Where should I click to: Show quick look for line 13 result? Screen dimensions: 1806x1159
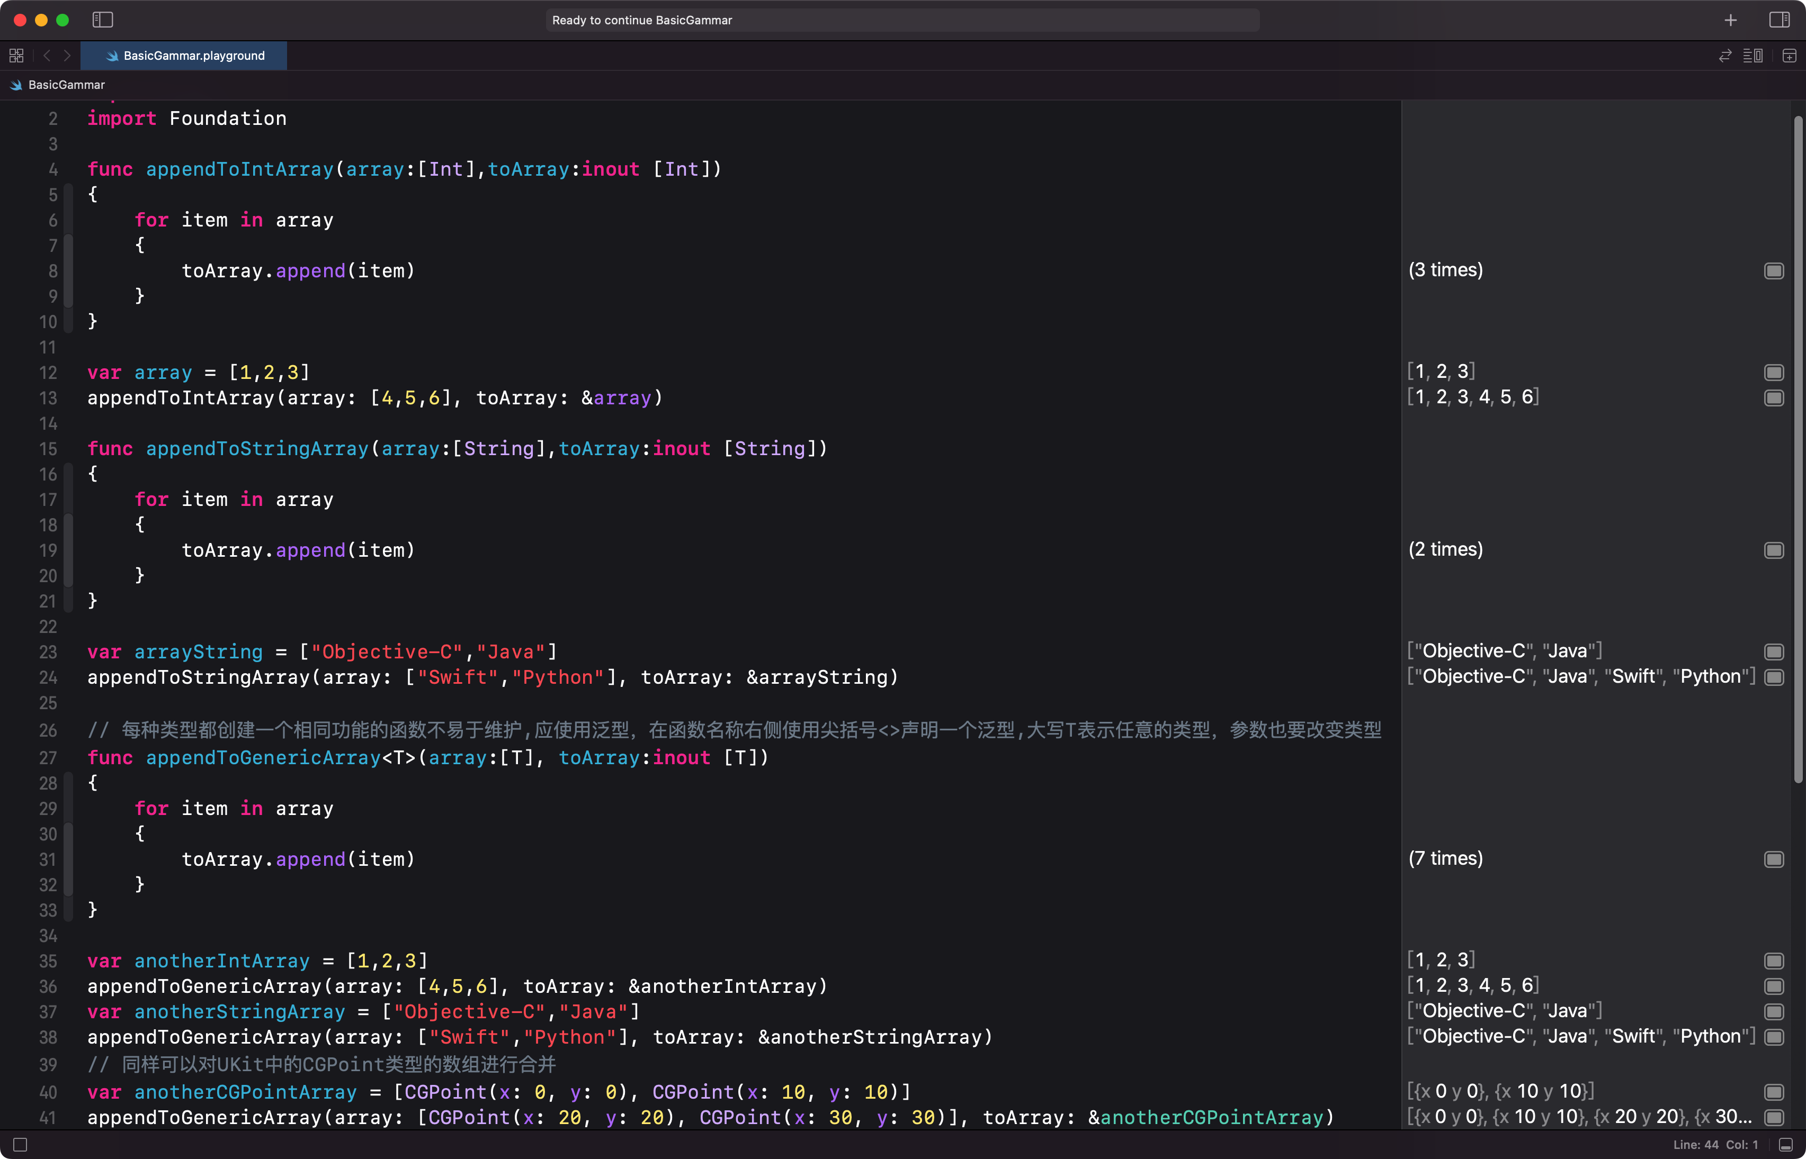pos(1774,398)
